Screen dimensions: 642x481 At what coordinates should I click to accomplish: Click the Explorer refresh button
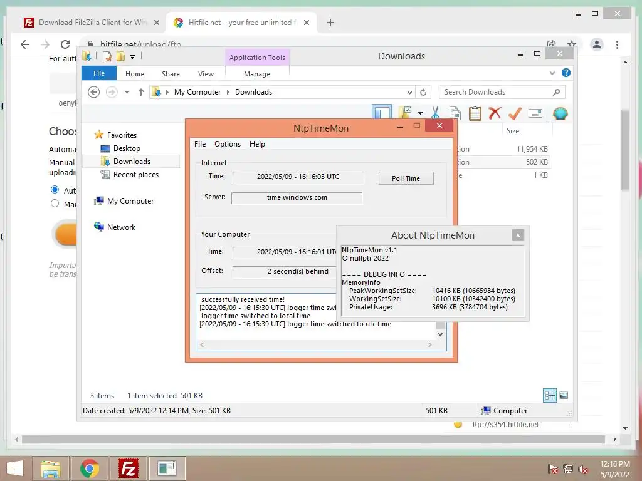pyautogui.click(x=423, y=92)
